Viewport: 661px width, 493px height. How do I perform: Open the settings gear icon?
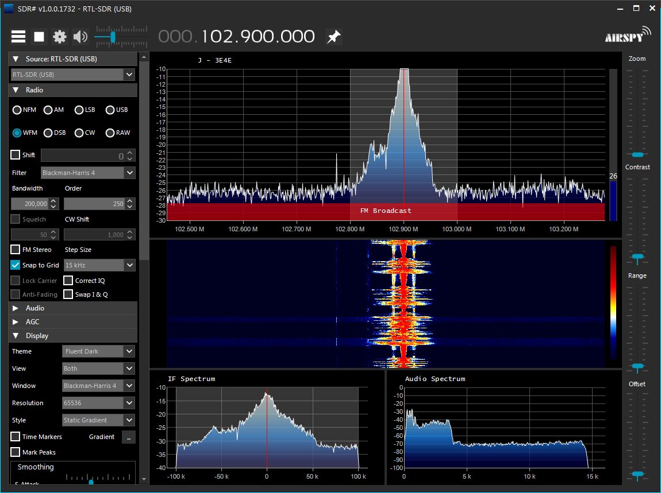click(x=60, y=37)
